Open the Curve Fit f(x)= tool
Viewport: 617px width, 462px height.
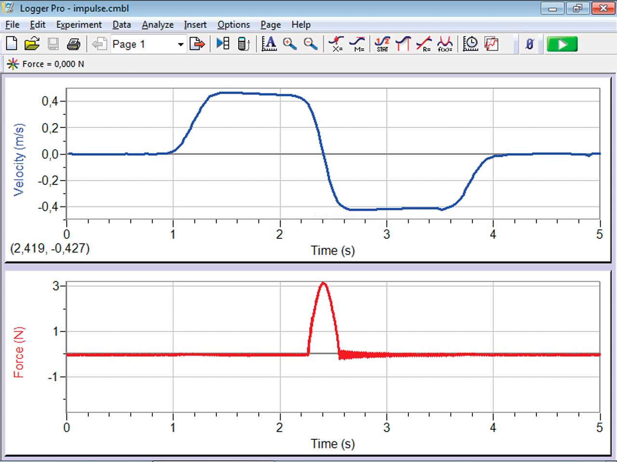click(444, 44)
